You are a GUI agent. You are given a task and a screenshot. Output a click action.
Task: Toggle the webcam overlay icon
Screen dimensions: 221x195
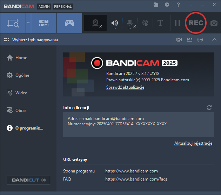point(95,23)
